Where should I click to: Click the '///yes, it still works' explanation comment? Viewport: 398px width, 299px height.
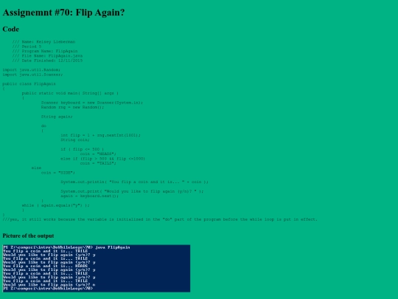pyautogui.click(x=160, y=219)
